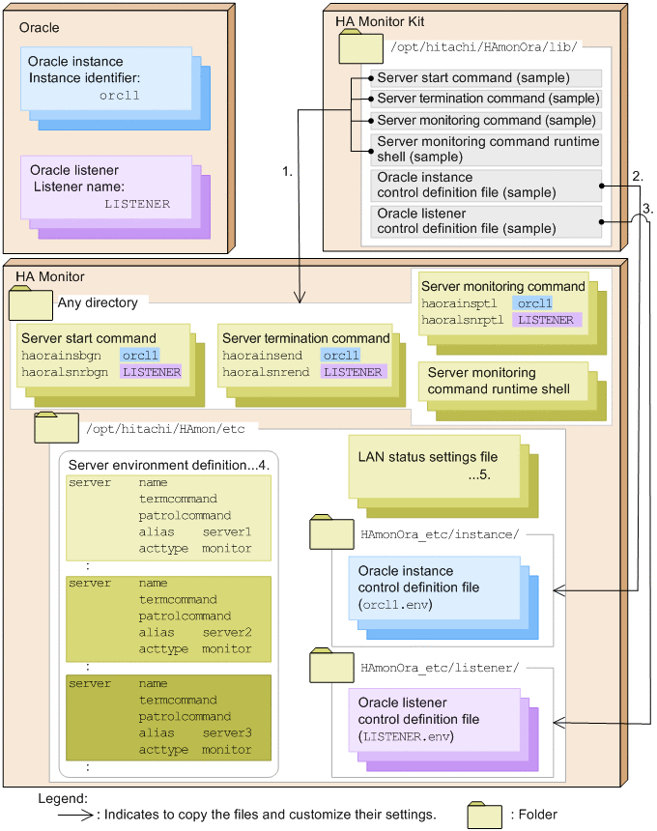
Task: Select "Oracle listener control definition file (sample)" row
Action: pyautogui.click(x=486, y=221)
